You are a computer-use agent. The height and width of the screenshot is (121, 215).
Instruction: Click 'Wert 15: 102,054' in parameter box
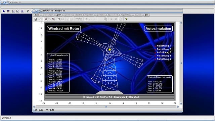pyautogui.click(x=56, y=91)
